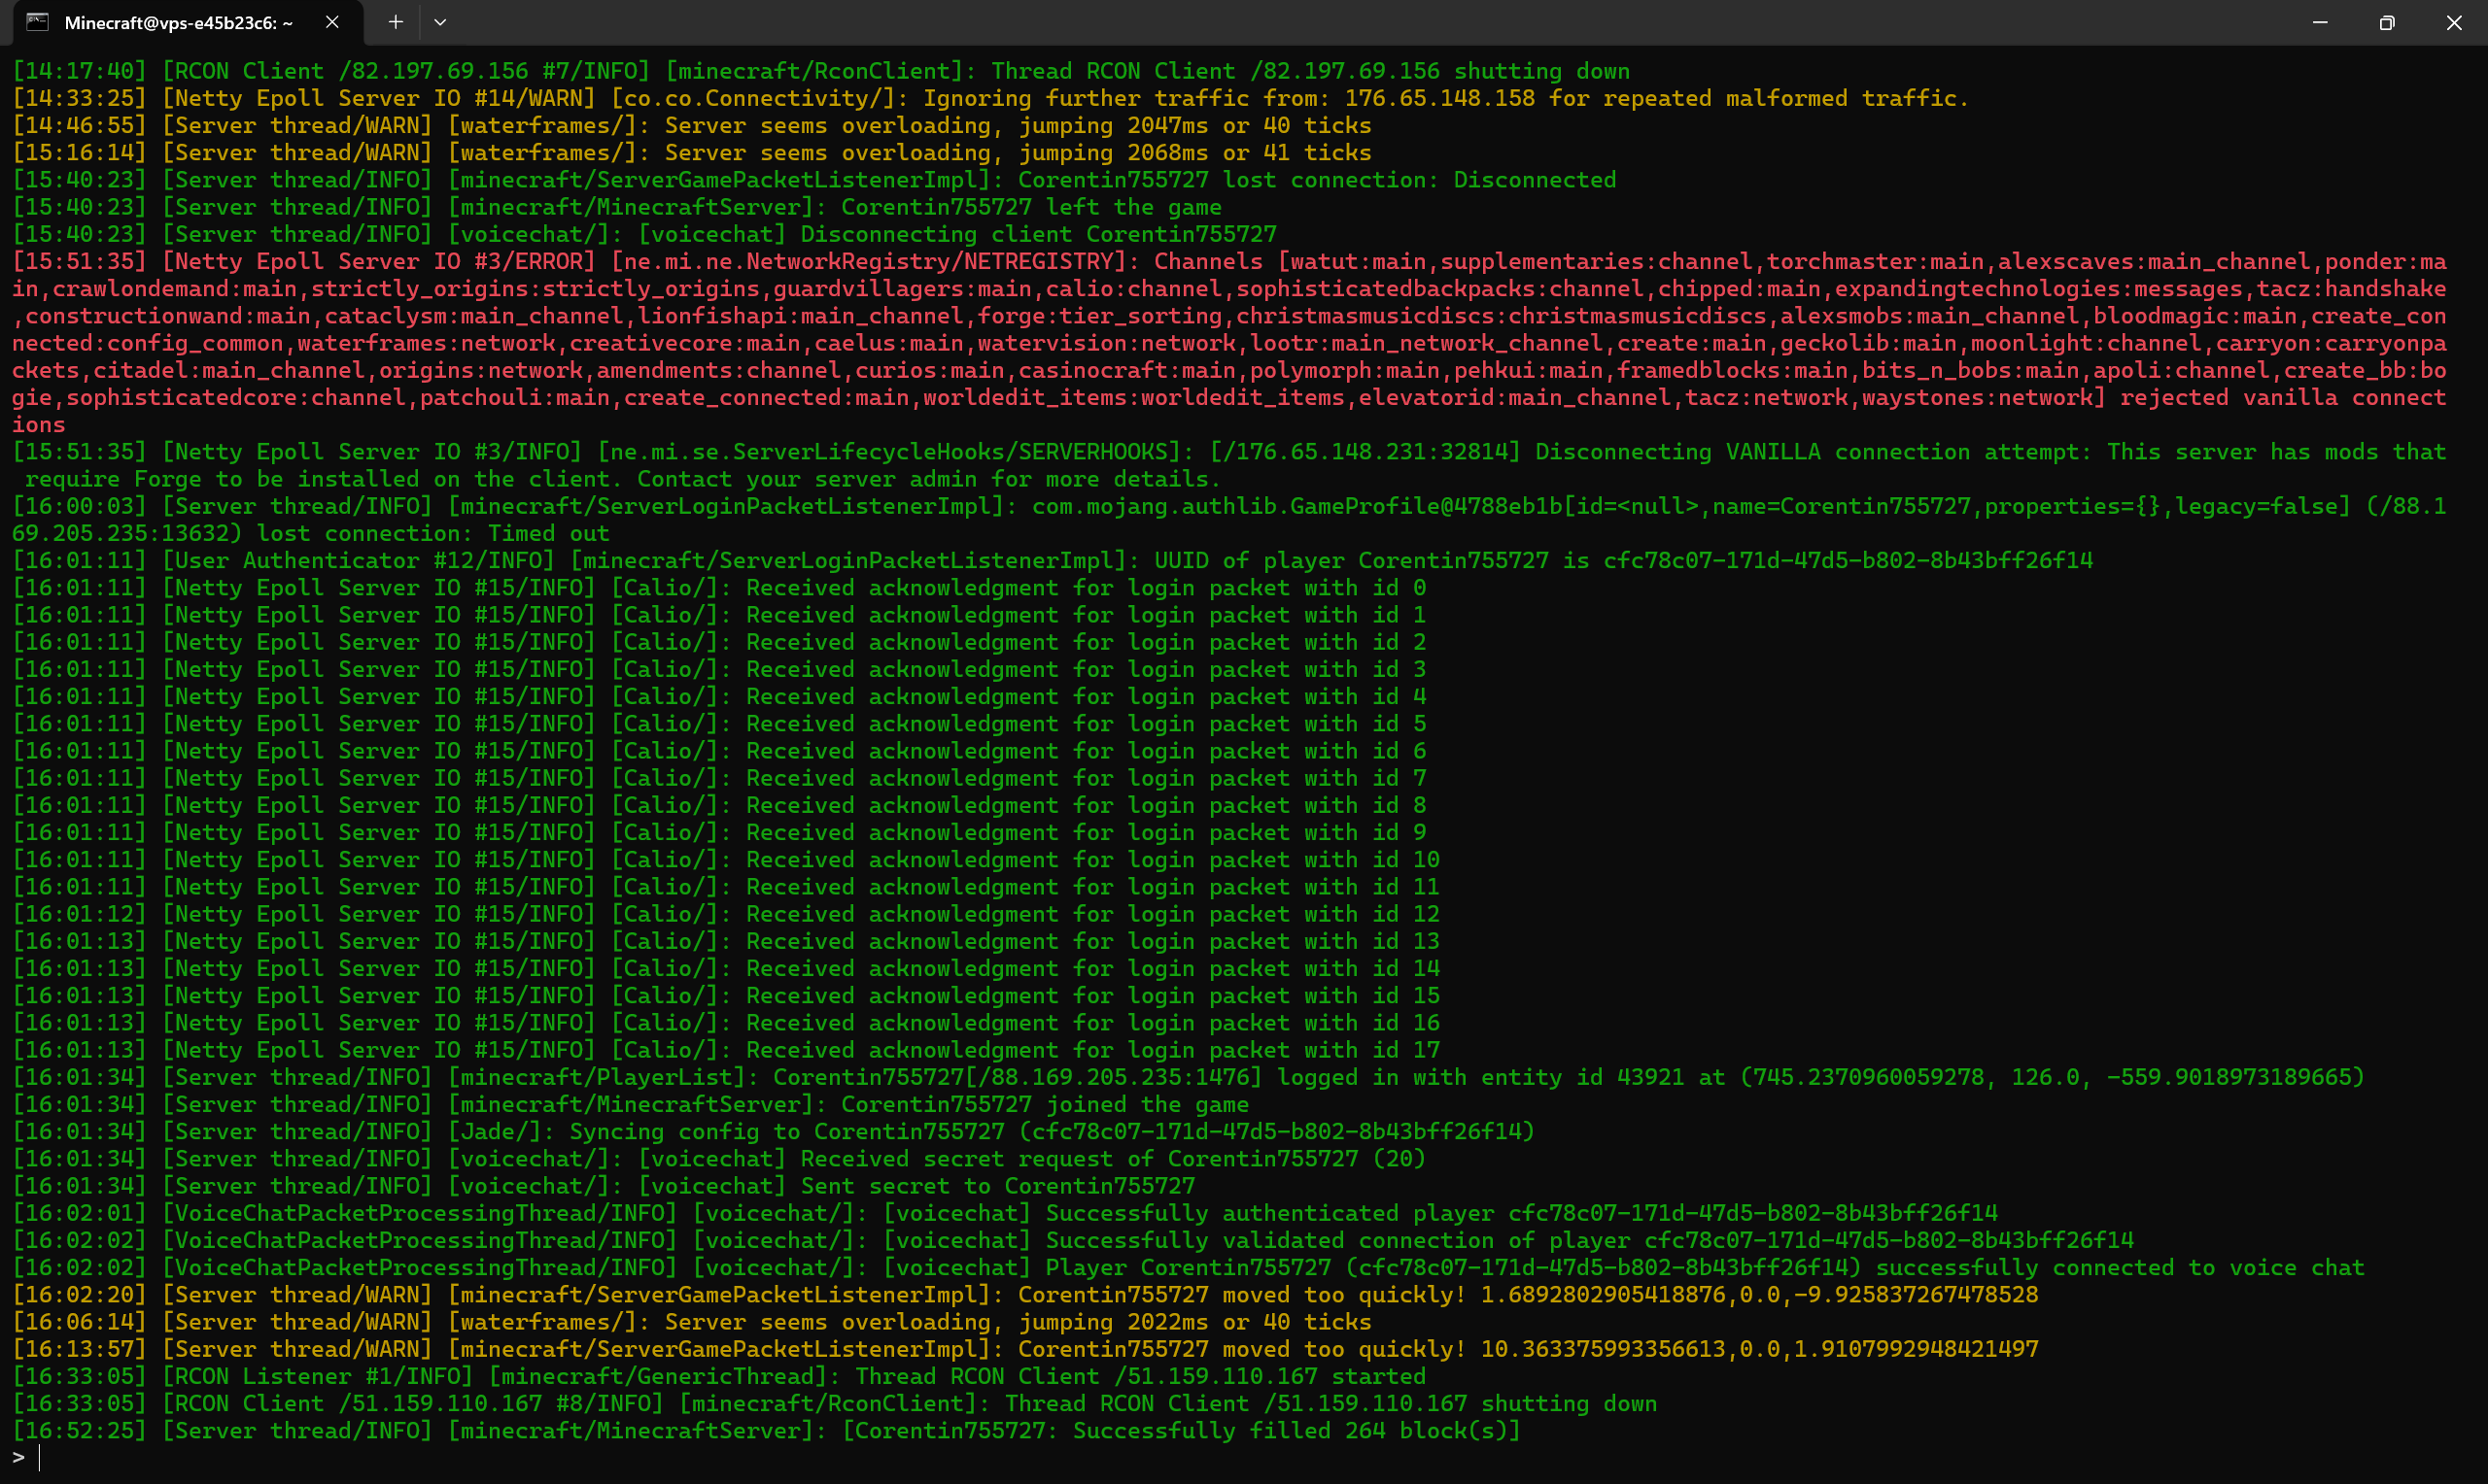The image size is (2488, 1484).
Task: Expand the new tab profile dropdown
Action: [x=439, y=22]
